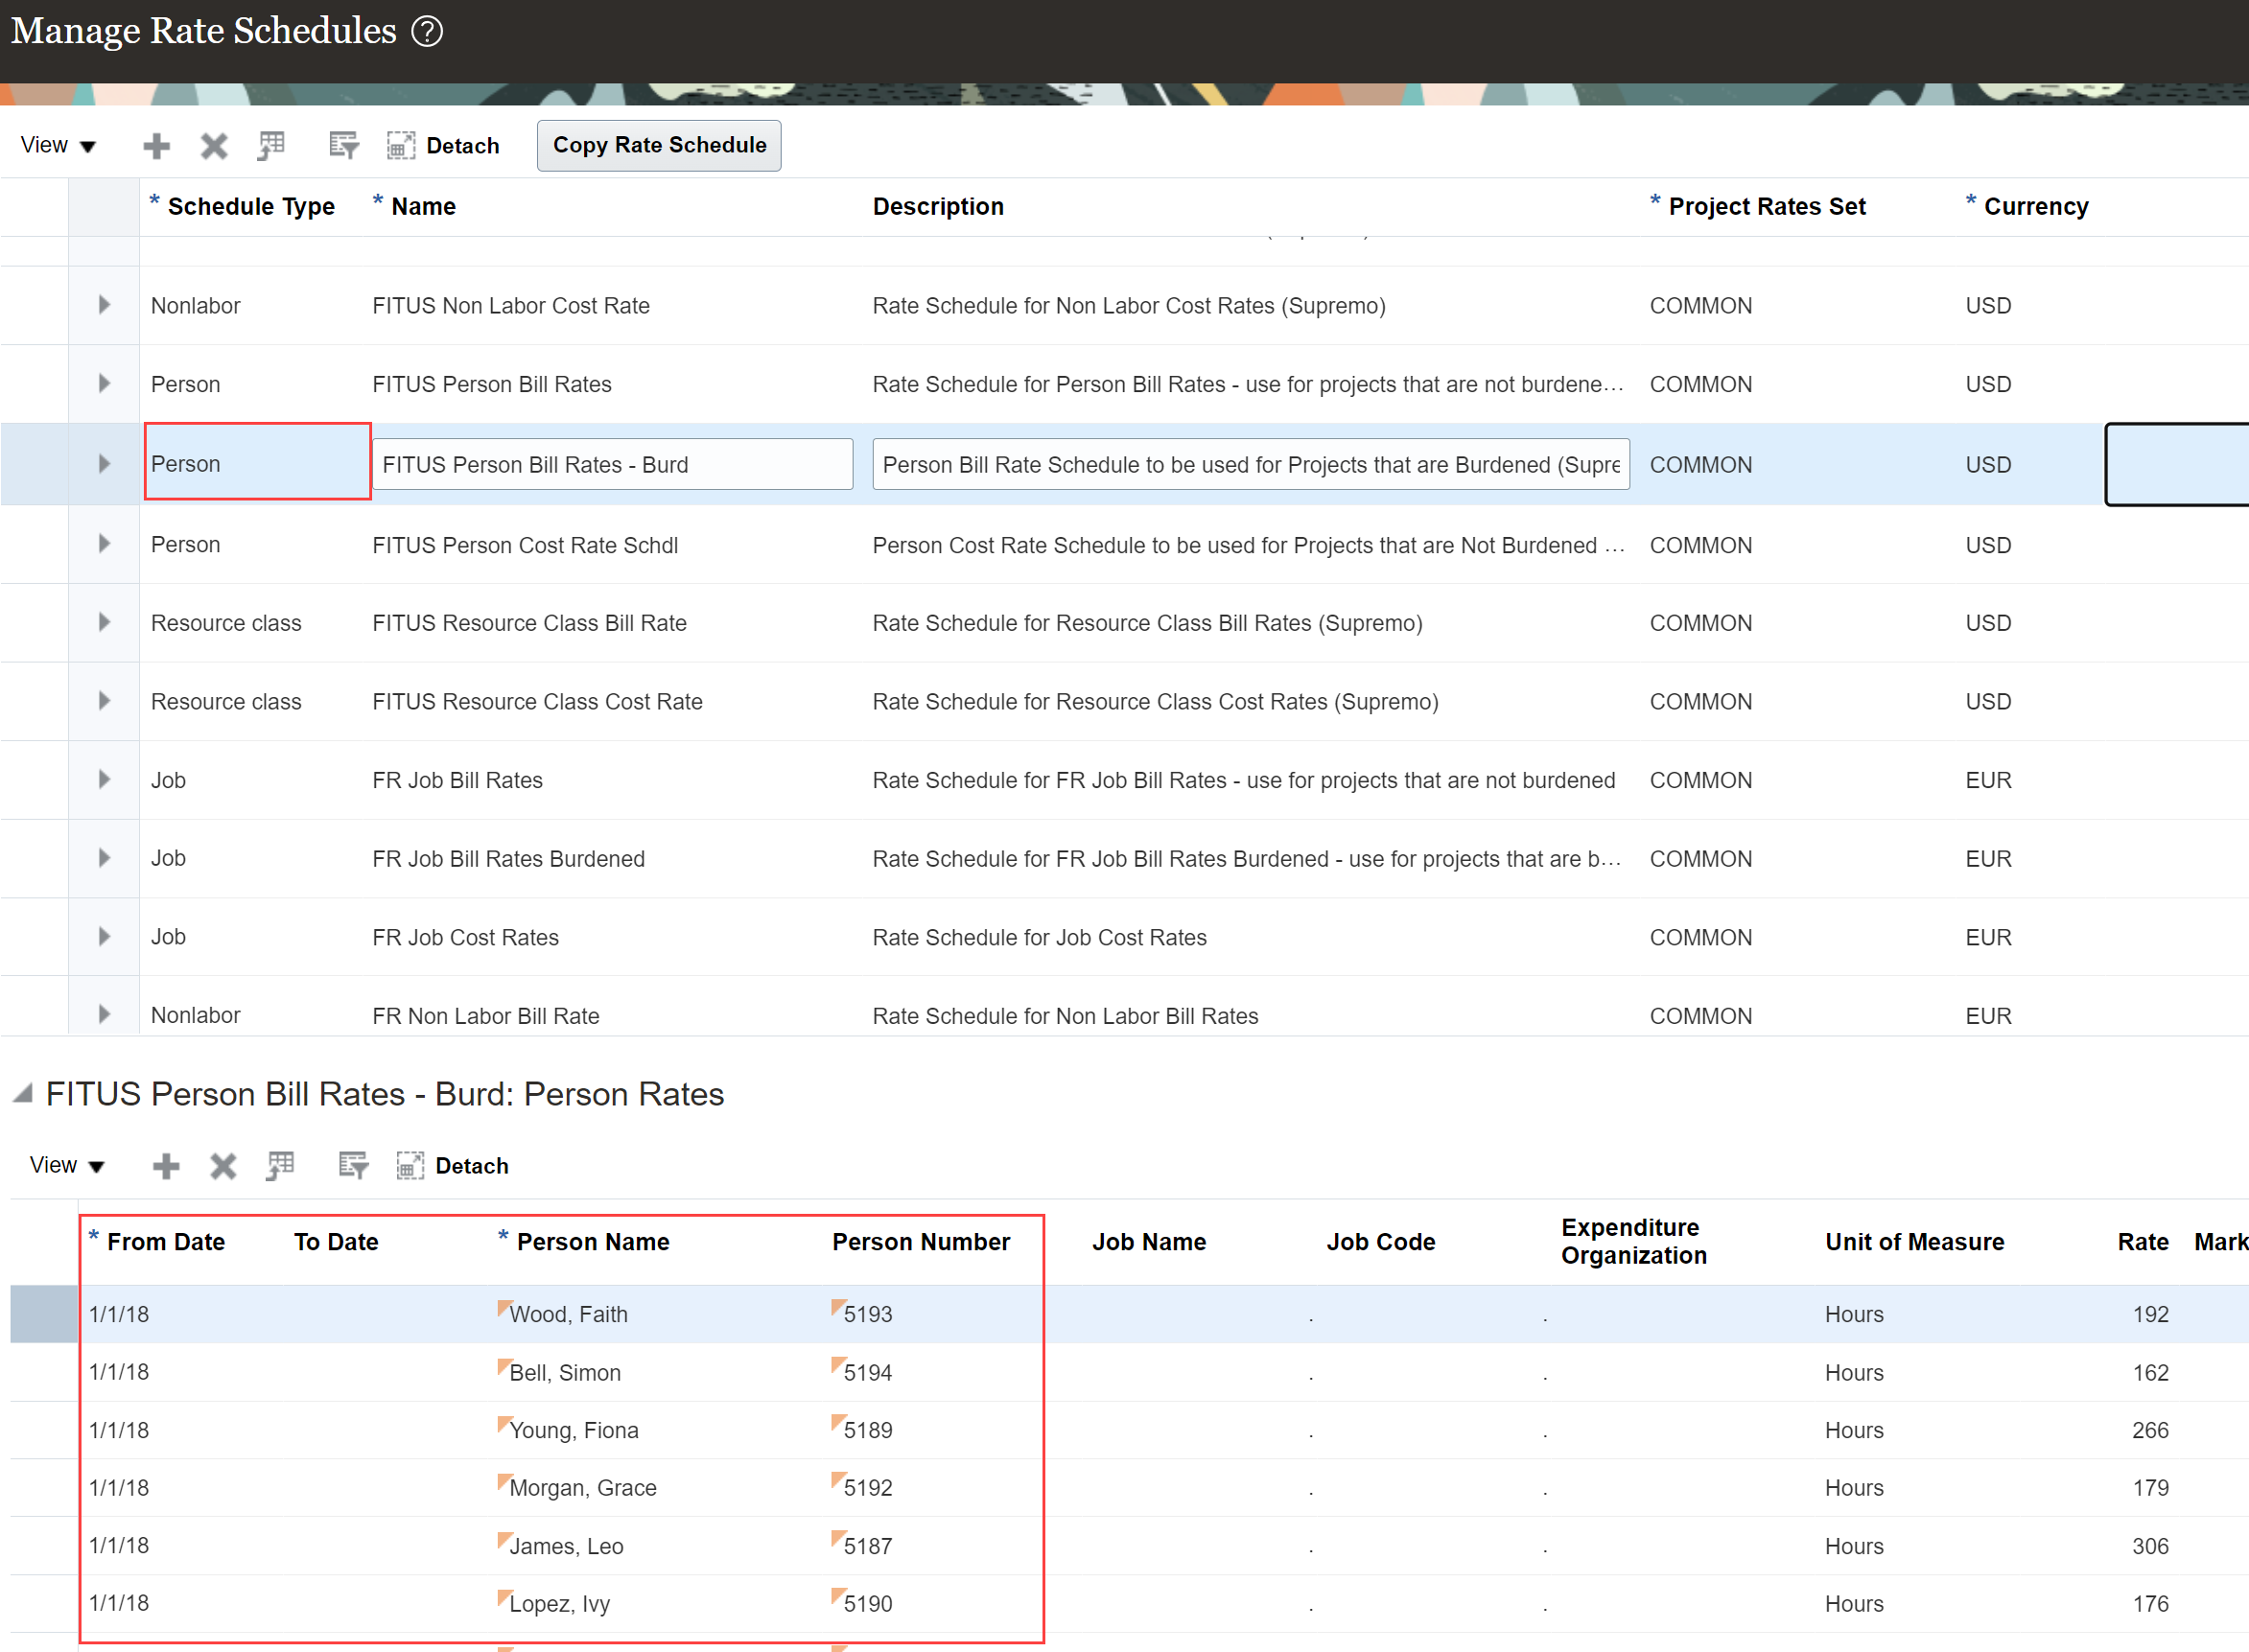Select the 'Young, Fiona' person name cell

[x=574, y=1430]
